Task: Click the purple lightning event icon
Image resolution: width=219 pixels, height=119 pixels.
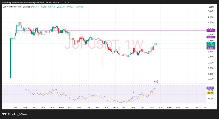Action: click(156, 82)
